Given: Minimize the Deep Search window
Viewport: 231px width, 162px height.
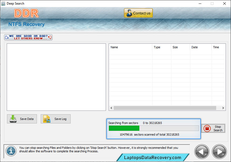Looking at the screenshot, I should tap(200, 4).
